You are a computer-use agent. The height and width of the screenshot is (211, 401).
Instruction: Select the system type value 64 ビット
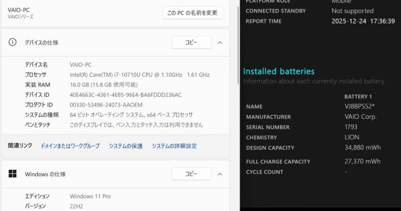[131, 115]
